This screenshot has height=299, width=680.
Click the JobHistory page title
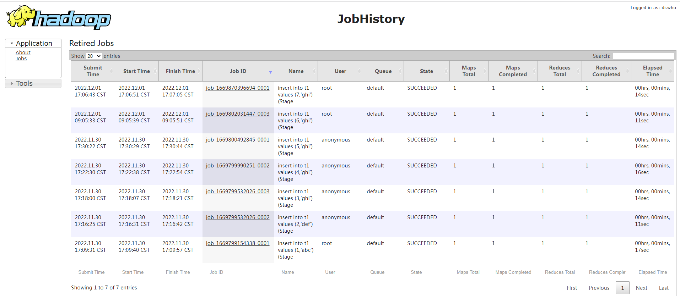371,19
